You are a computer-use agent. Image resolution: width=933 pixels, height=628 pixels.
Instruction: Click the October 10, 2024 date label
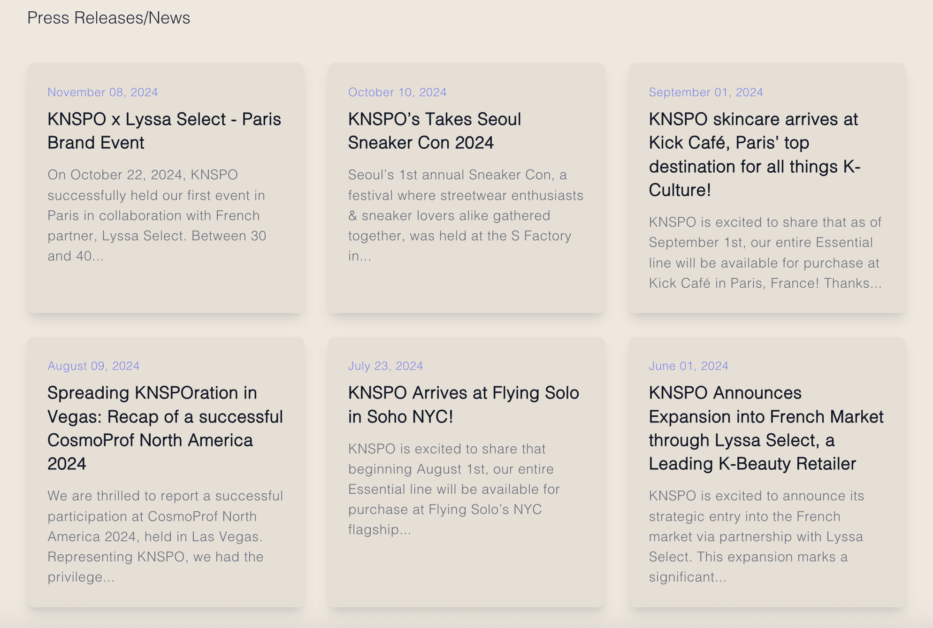(x=397, y=92)
